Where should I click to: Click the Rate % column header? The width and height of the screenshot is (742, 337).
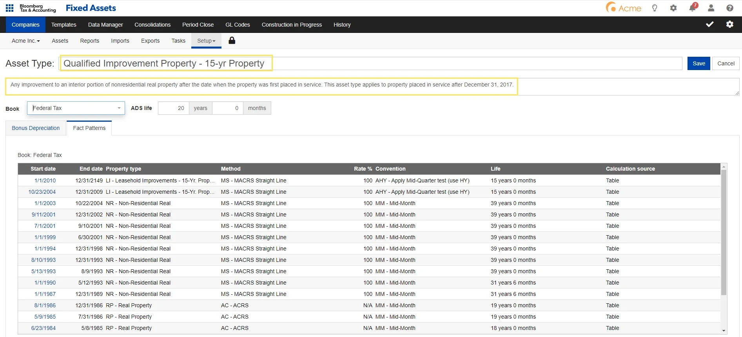point(363,169)
